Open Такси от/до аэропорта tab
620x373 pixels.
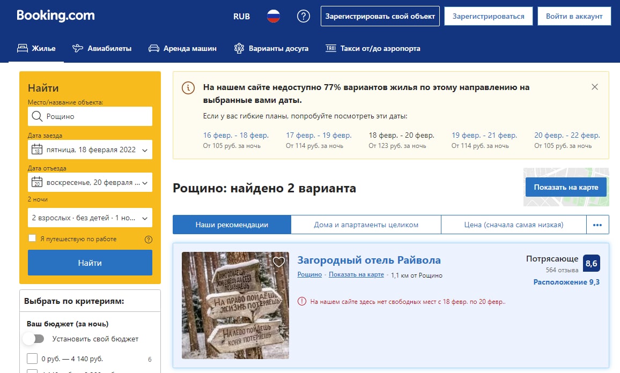(x=373, y=49)
